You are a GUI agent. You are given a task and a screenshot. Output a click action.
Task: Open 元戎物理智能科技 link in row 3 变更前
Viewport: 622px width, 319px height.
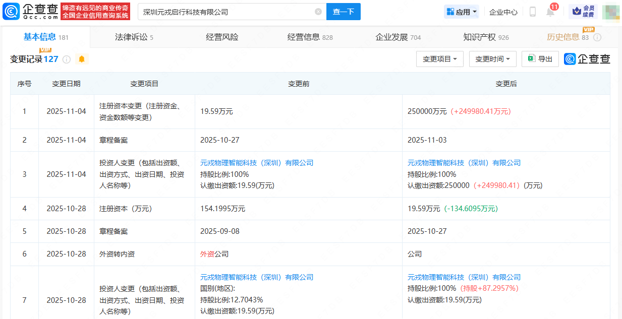[256, 163]
